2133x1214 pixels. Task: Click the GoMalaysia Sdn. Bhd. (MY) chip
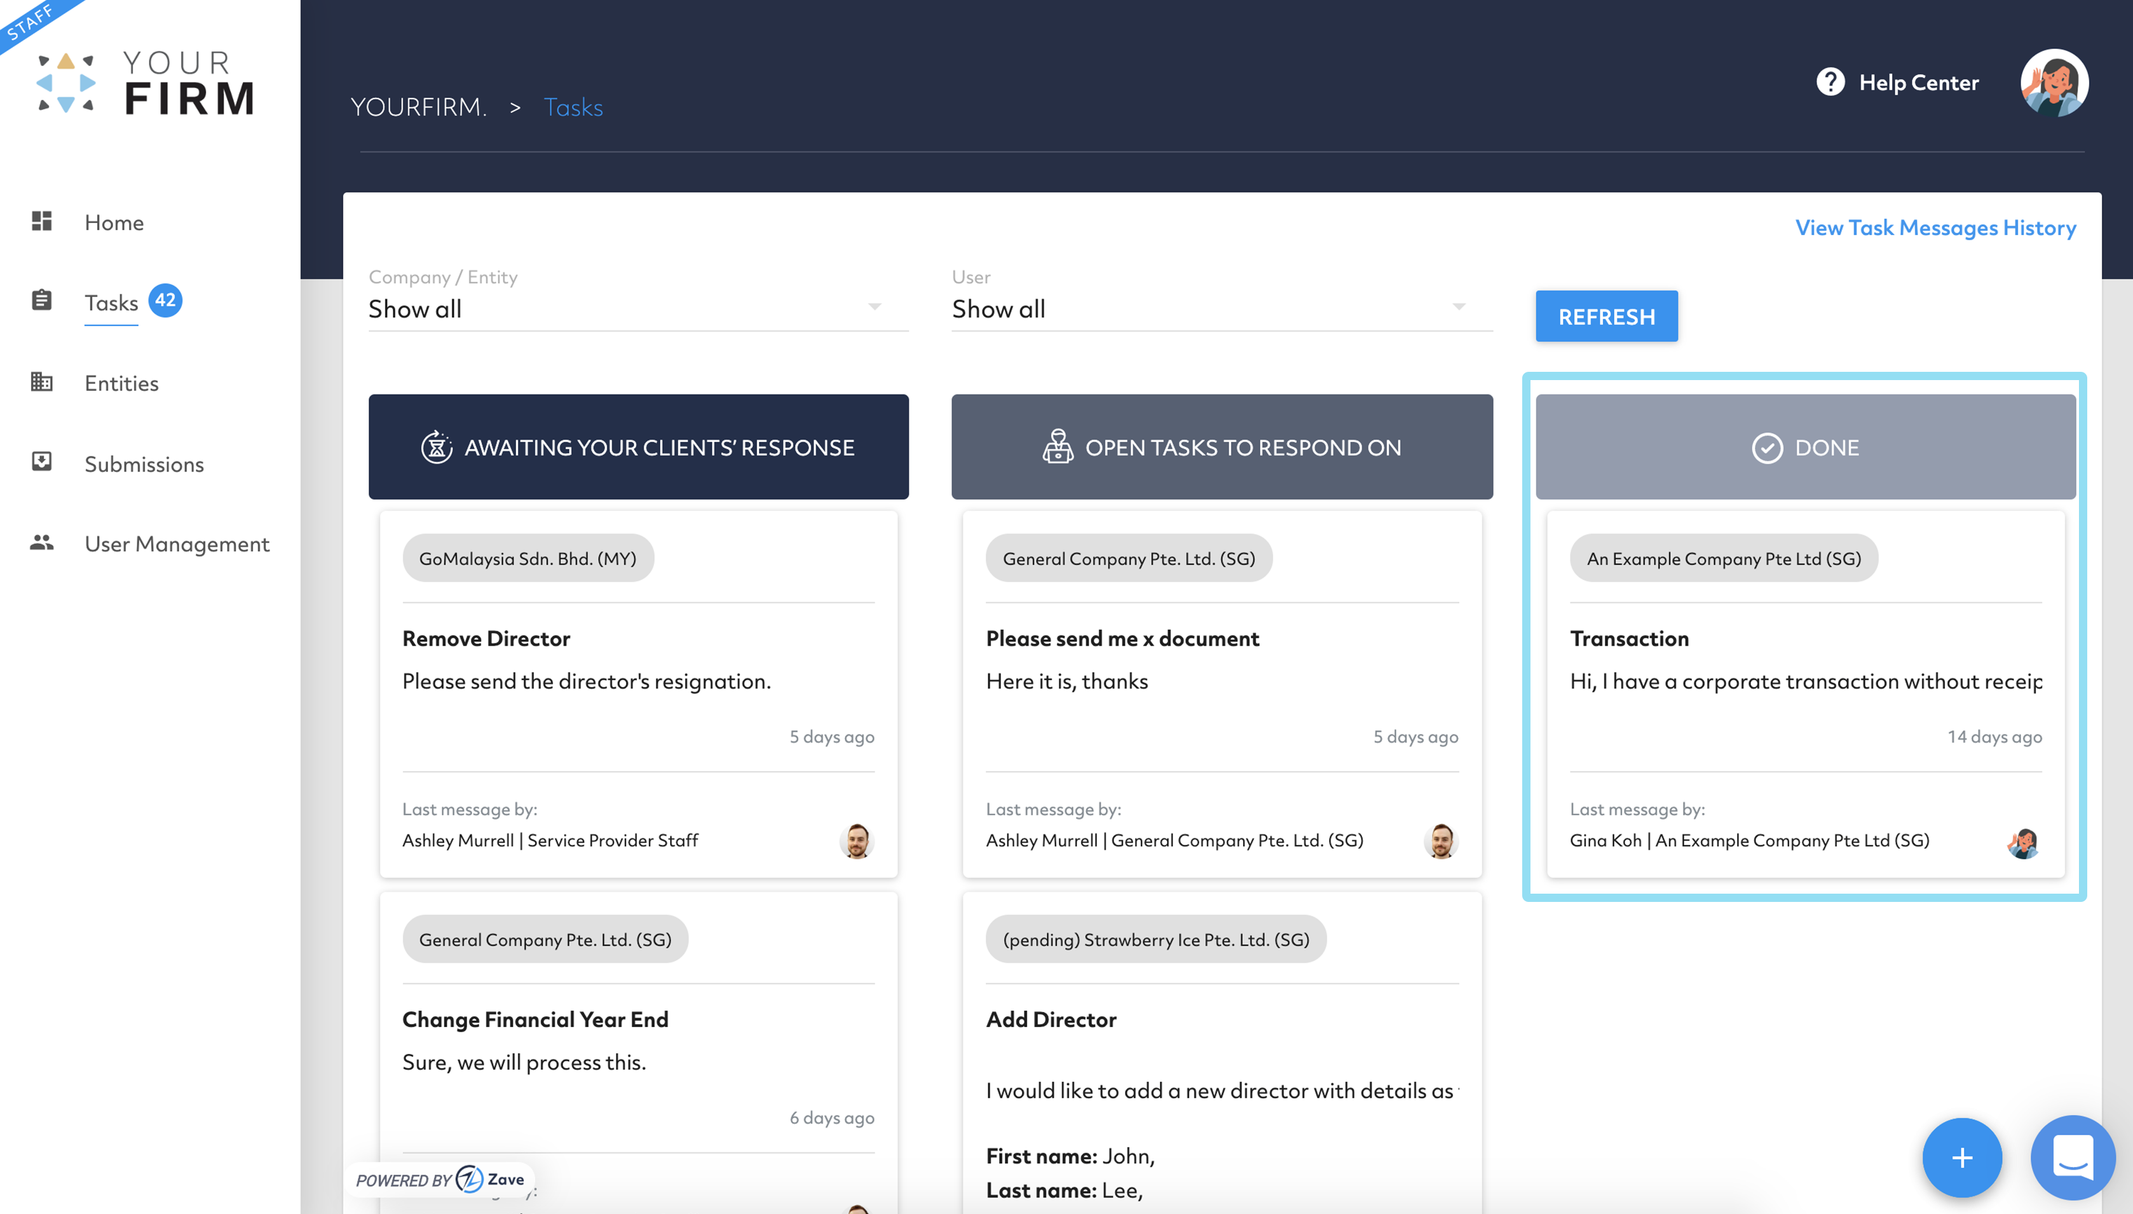pos(528,558)
